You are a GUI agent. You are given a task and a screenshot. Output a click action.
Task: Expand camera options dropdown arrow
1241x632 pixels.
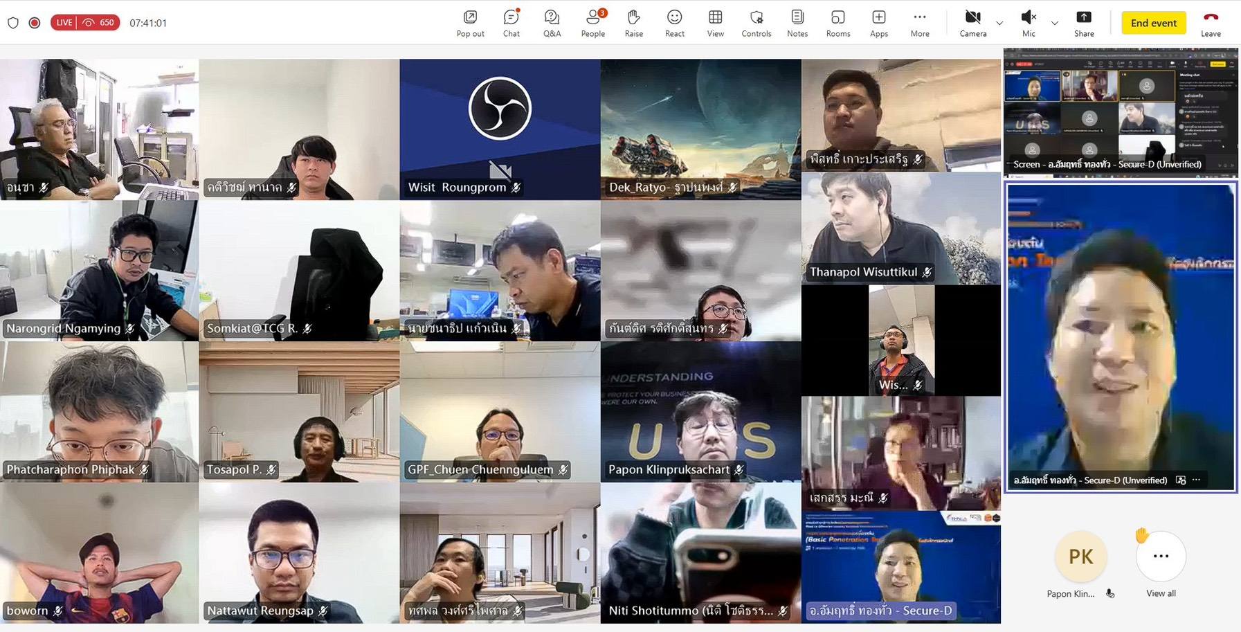click(x=999, y=24)
